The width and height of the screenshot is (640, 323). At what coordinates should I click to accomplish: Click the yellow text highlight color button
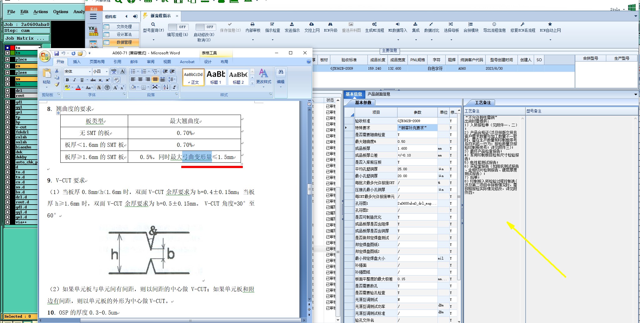[x=67, y=88]
